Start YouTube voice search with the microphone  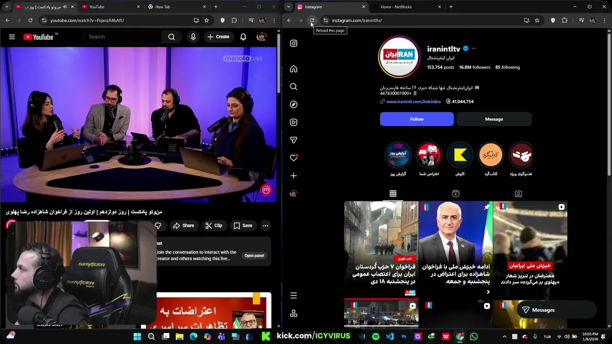(193, 37)
